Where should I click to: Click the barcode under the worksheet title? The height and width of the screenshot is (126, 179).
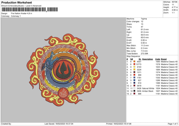(30, 10)
